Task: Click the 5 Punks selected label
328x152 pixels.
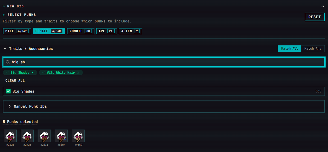Action: click(20, 122)
